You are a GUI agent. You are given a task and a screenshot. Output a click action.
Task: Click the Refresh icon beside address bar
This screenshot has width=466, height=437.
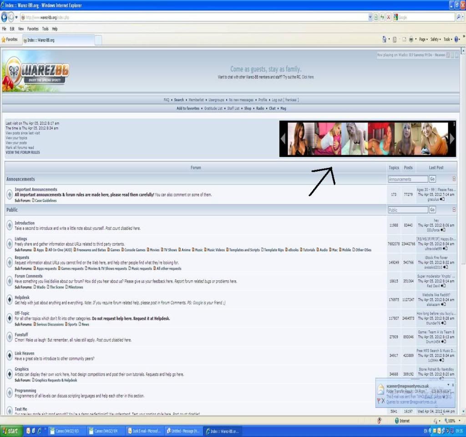pyautogui.click(x=382, y=17)
